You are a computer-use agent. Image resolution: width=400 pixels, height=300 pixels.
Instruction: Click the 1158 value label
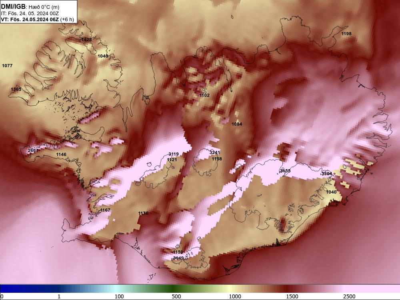tap(216, 159)
